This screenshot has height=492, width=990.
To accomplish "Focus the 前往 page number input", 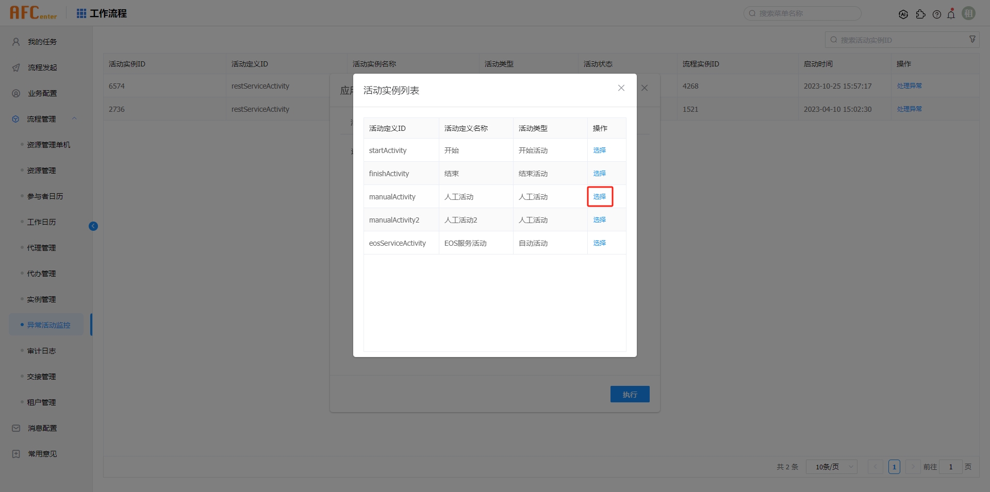I will coord(950,467).
